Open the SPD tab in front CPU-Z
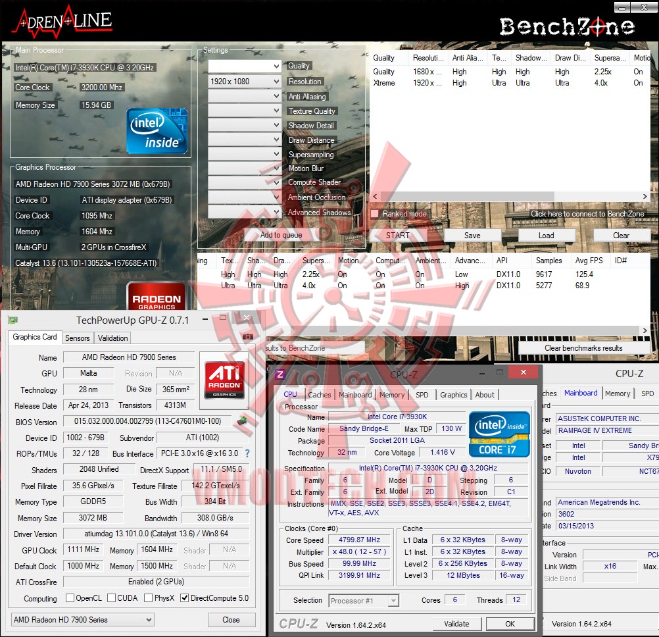 coord(422,394)
